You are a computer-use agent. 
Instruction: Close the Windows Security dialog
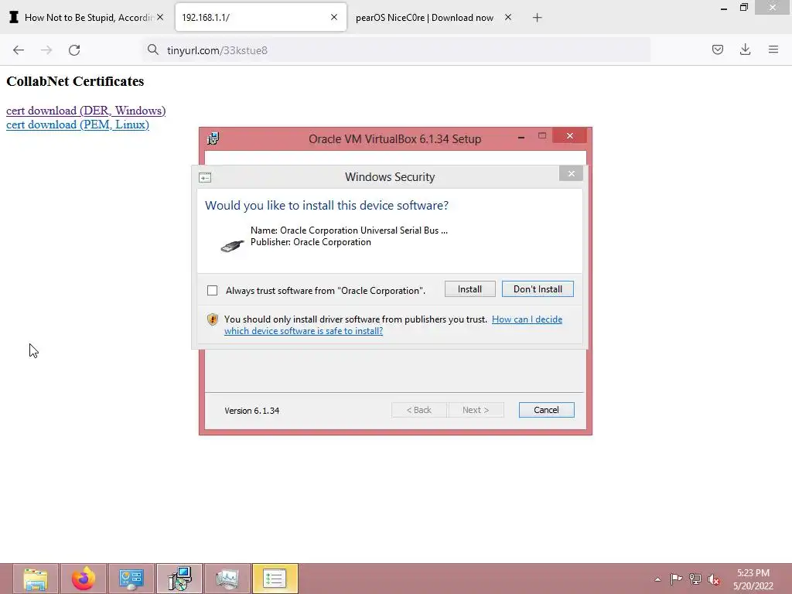(x=572, y=174)
